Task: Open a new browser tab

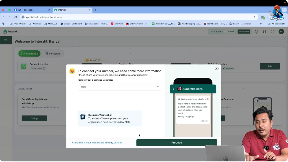Action: 95,10
